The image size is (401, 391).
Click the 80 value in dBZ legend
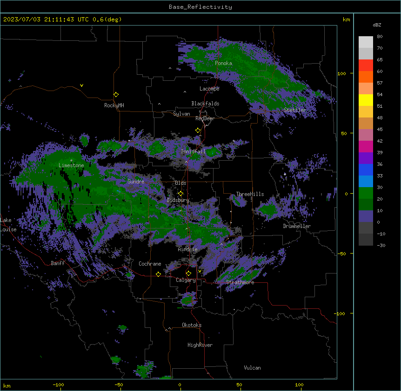tap(380, 37)
